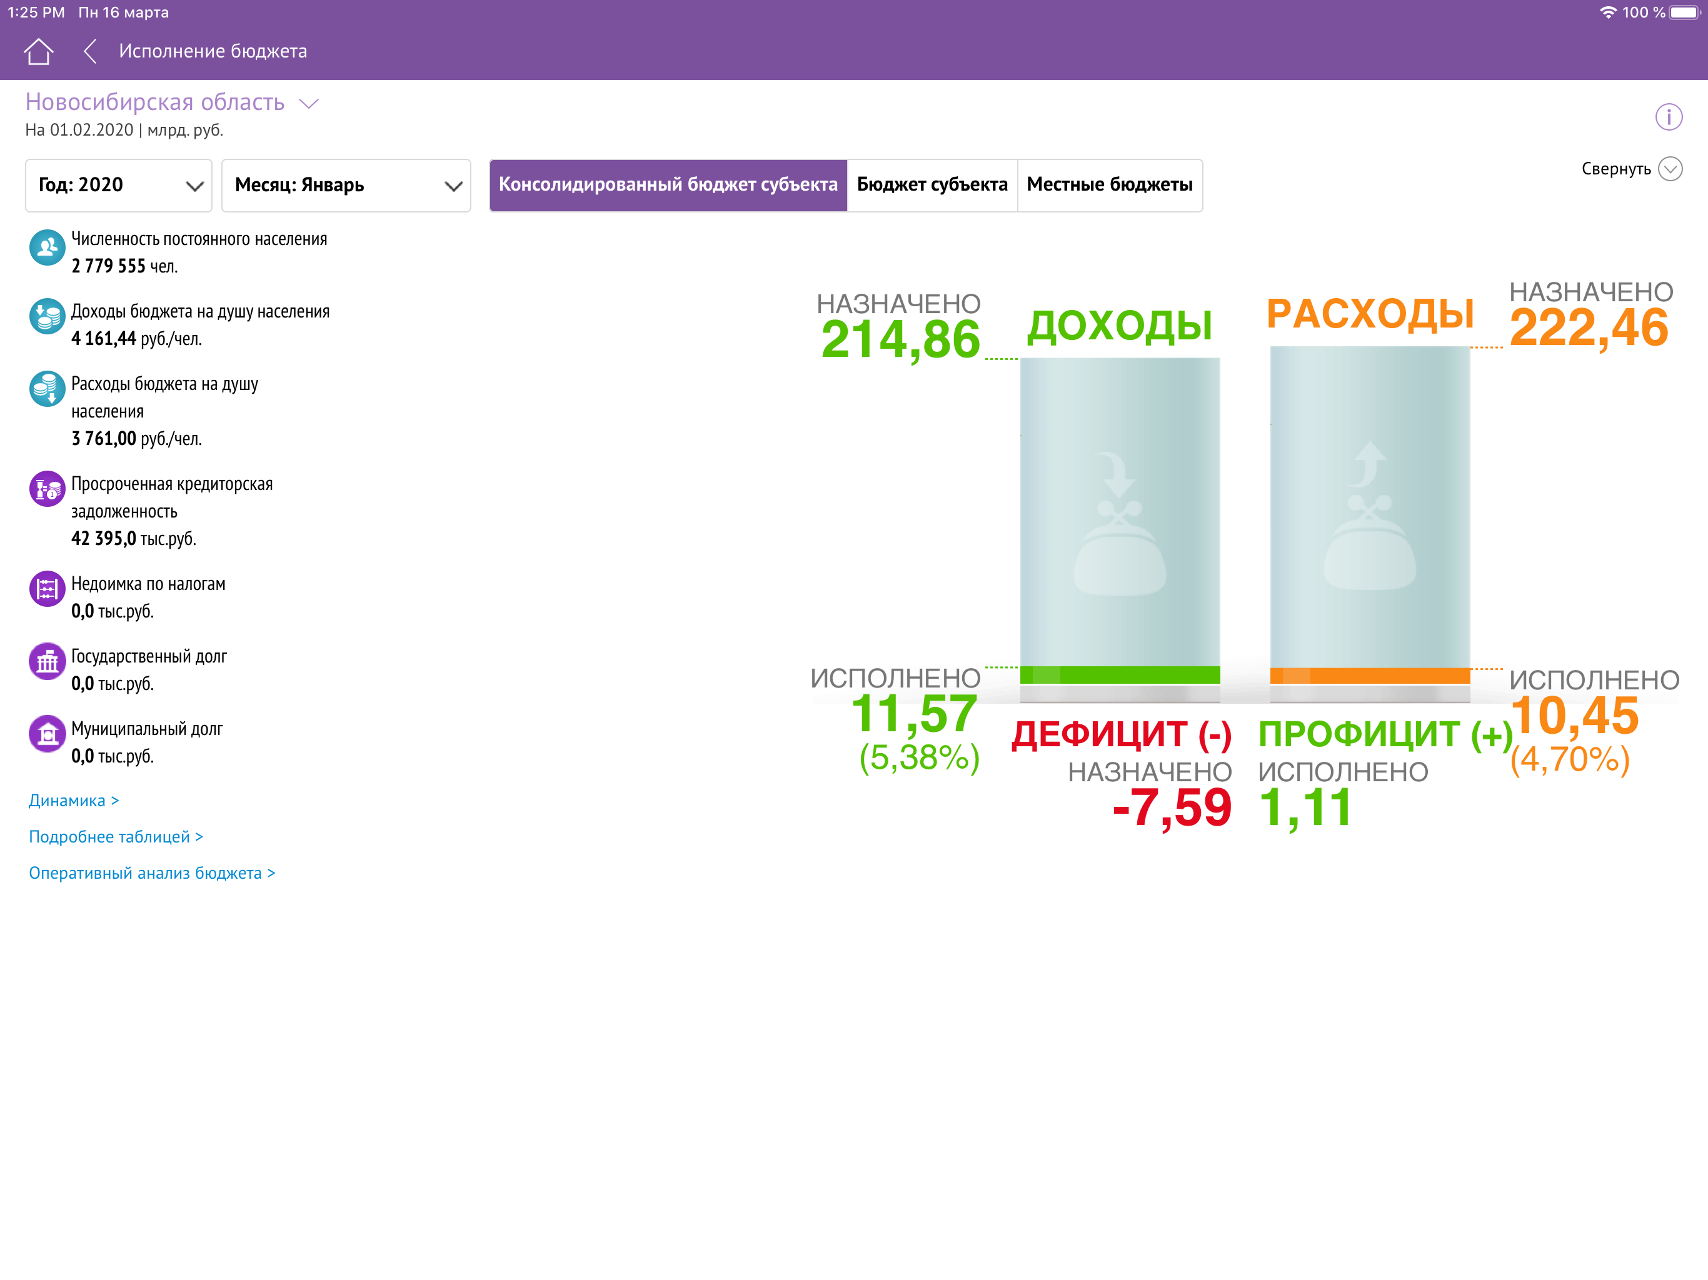Click the abacus icon for Недоимка по налогам
Image resolution: width=1708 pixels, height=1280 pixels.
(x=46, y=590)
